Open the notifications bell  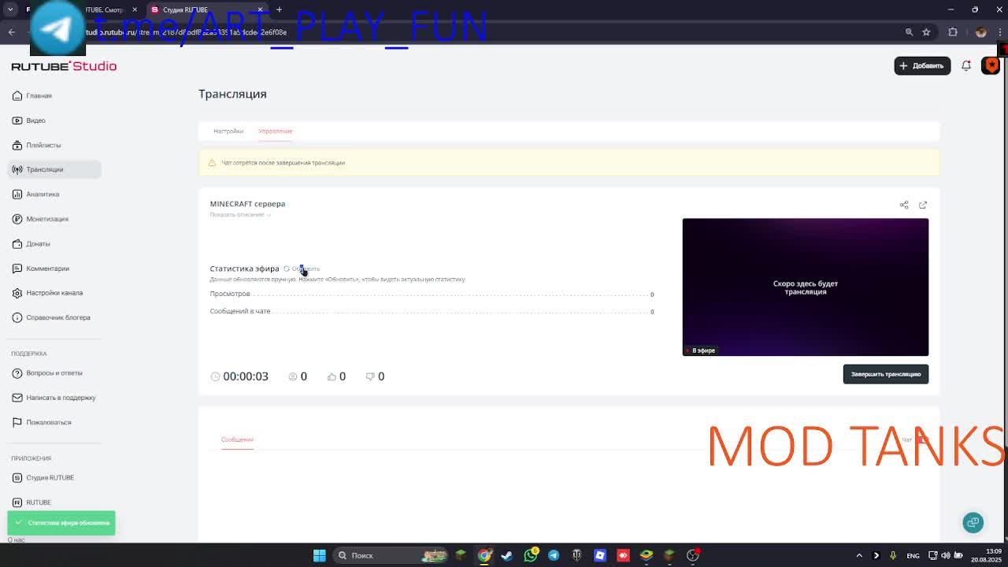(966, 65)
